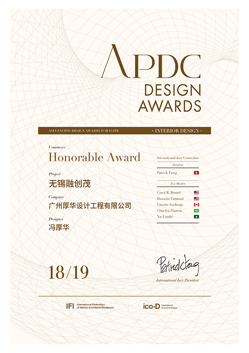The image size is (249, 353).
Task: Click the designer name '冯厚华'
Action: (x=59, y=227)
